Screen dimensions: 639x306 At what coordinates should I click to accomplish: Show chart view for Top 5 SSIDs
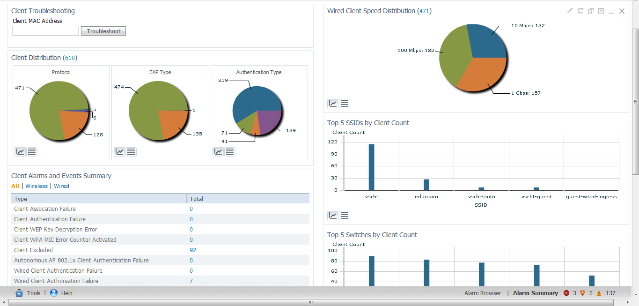[333, 216]
